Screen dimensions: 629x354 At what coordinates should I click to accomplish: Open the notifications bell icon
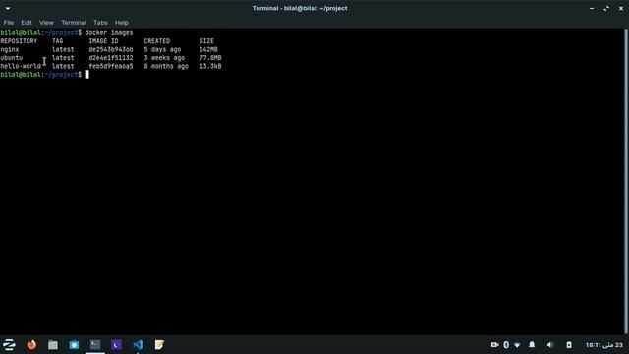click(x=532, y=345)
